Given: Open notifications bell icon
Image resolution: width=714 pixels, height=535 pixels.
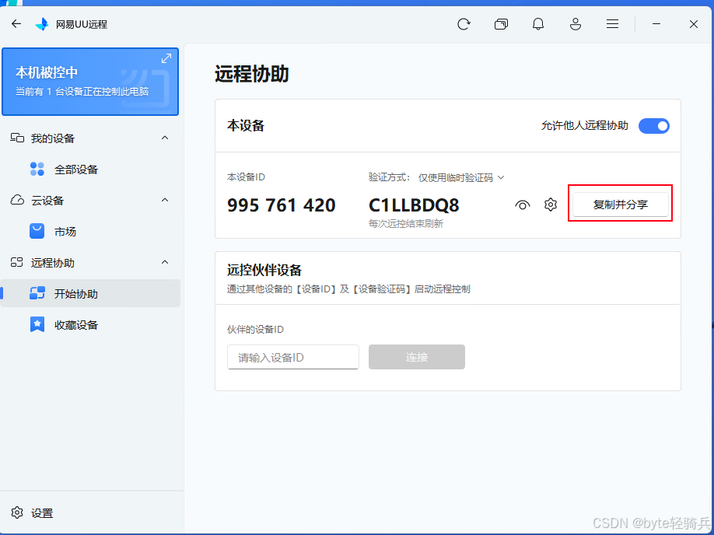Looking at the screenshot, I should point(538,23).
